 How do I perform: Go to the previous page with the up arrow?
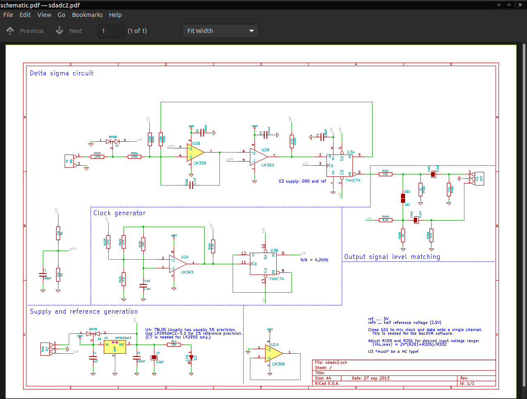click(x=10, y=31)
